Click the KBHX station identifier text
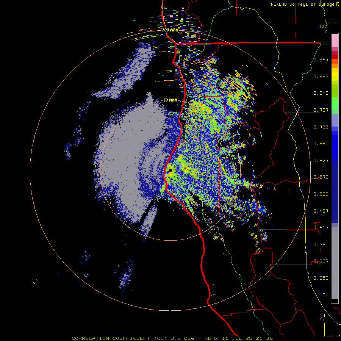Screen dimensions: 341x341 click(x=211, y=338)
